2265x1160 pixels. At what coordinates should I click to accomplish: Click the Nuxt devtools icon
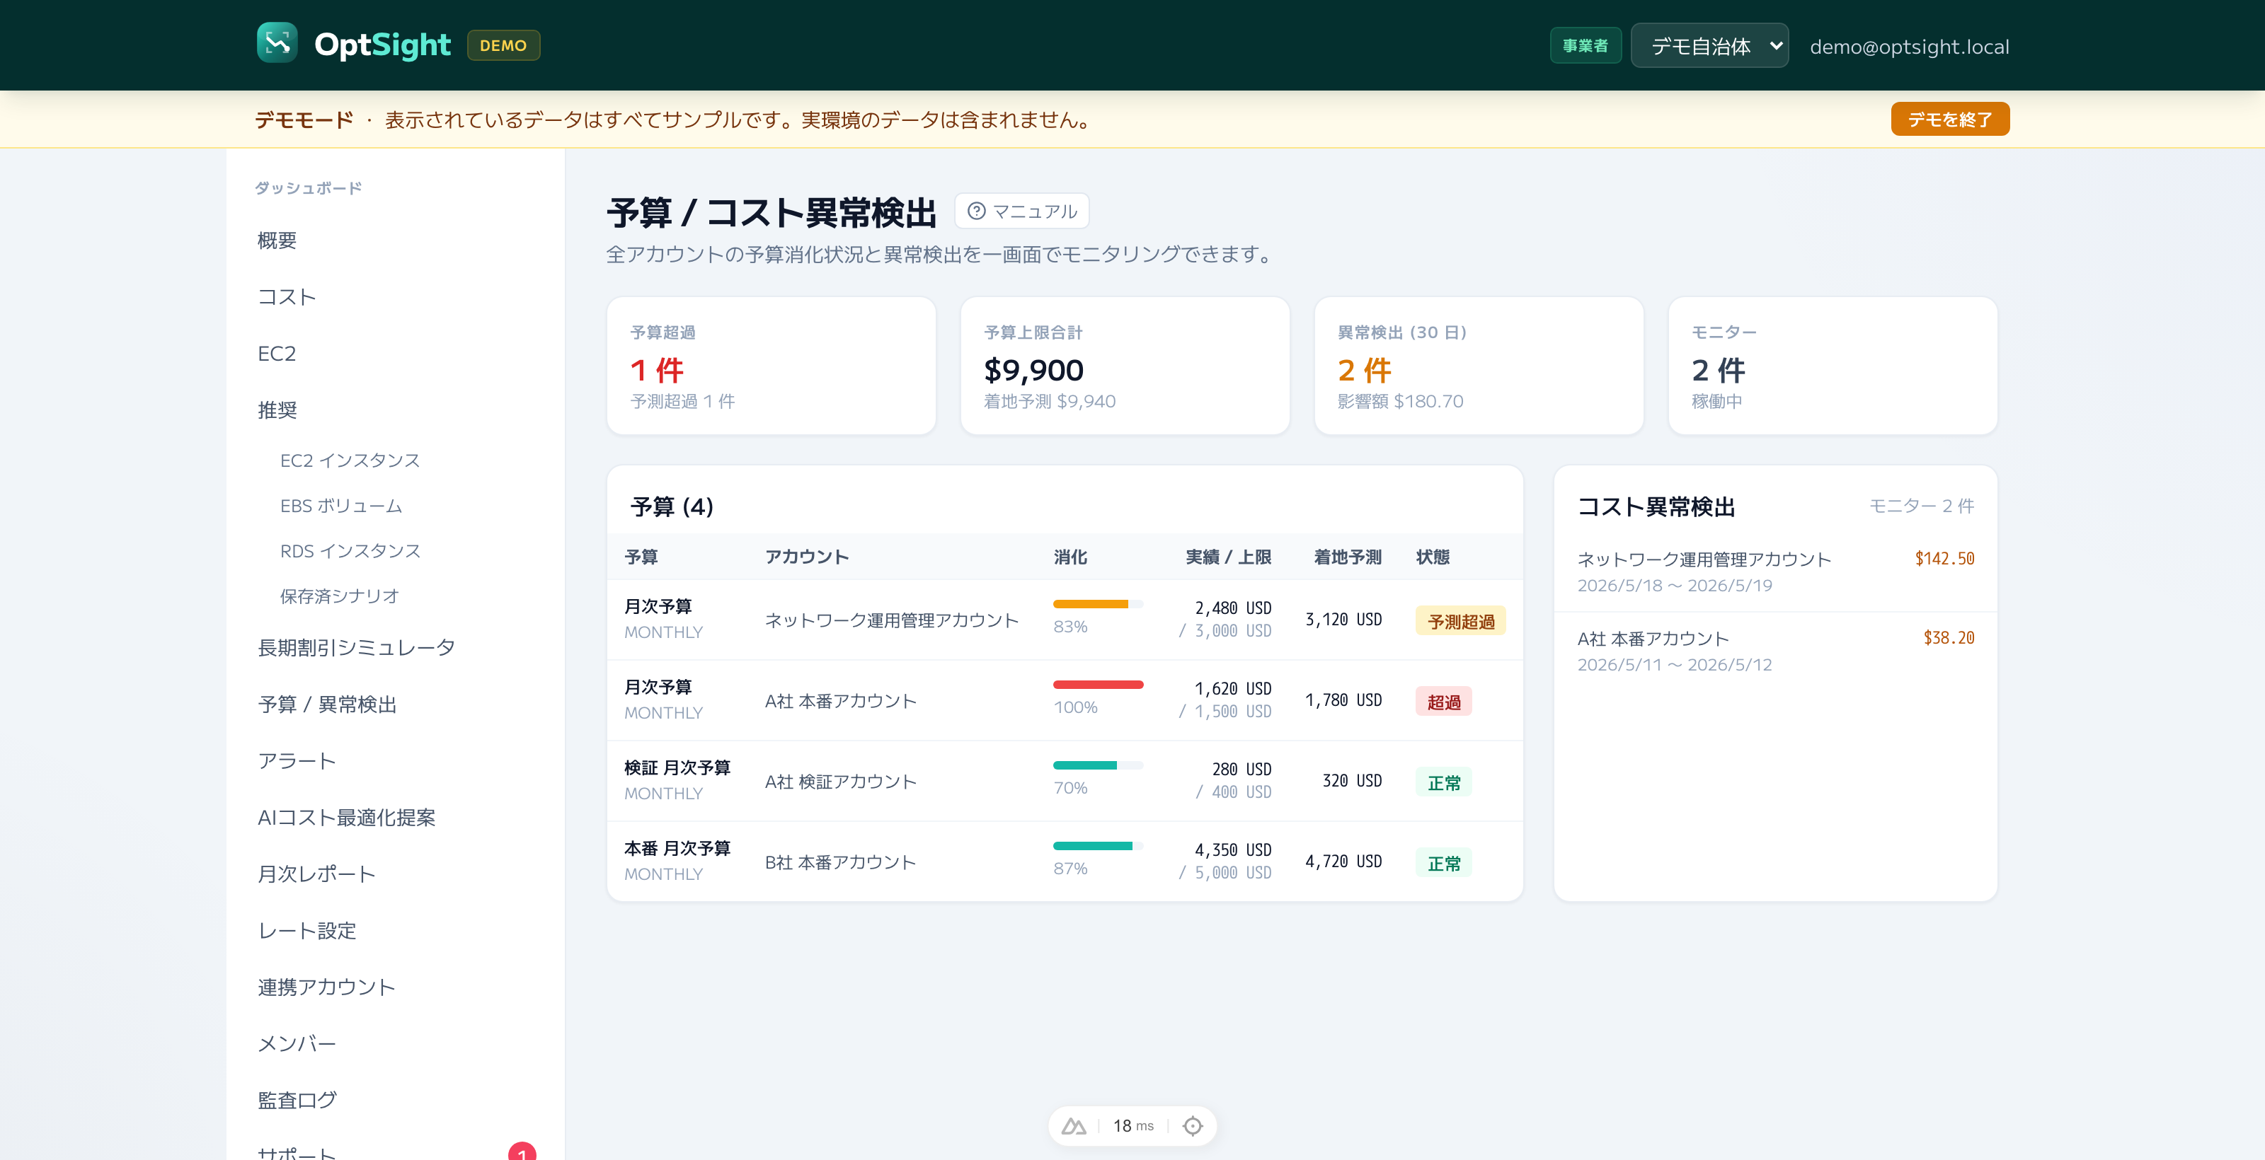click(x=1074, y=1126)
